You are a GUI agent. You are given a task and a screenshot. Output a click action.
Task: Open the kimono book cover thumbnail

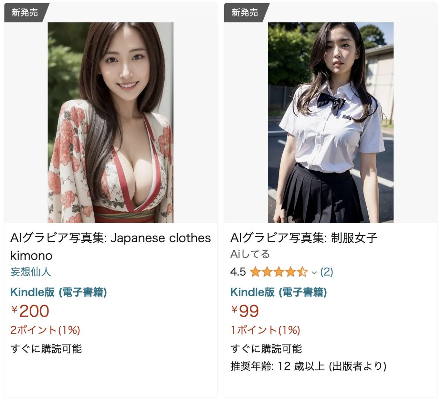click(110, 123)
